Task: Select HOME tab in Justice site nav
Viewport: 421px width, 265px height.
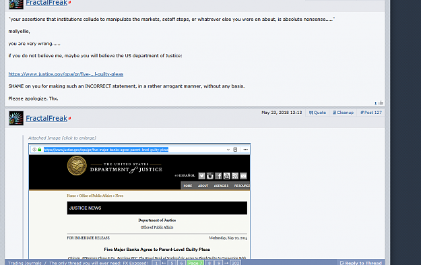Action: click(188, 185)
